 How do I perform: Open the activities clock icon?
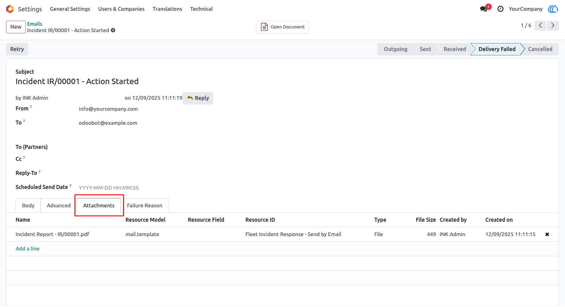click(500, 9)
